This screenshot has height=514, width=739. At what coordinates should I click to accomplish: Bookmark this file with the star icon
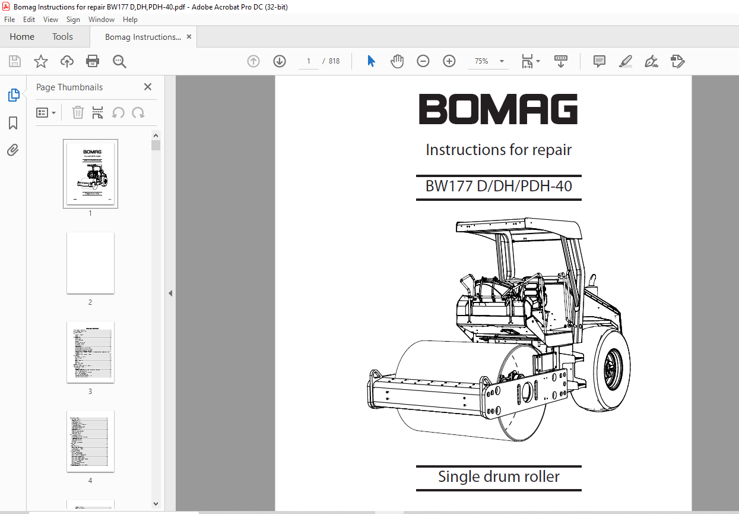41,61
